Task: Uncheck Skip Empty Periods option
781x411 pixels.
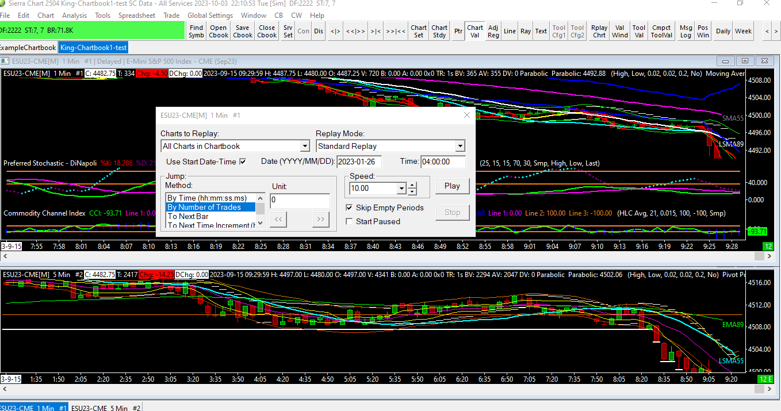Action: (x=349, y=208)
